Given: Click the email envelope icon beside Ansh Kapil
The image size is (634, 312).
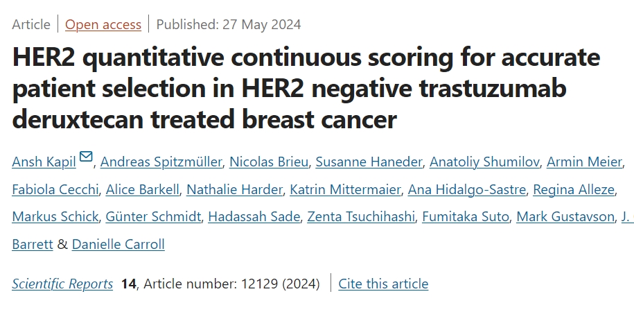Looking at the screenshot, I should tap(86, 156).
